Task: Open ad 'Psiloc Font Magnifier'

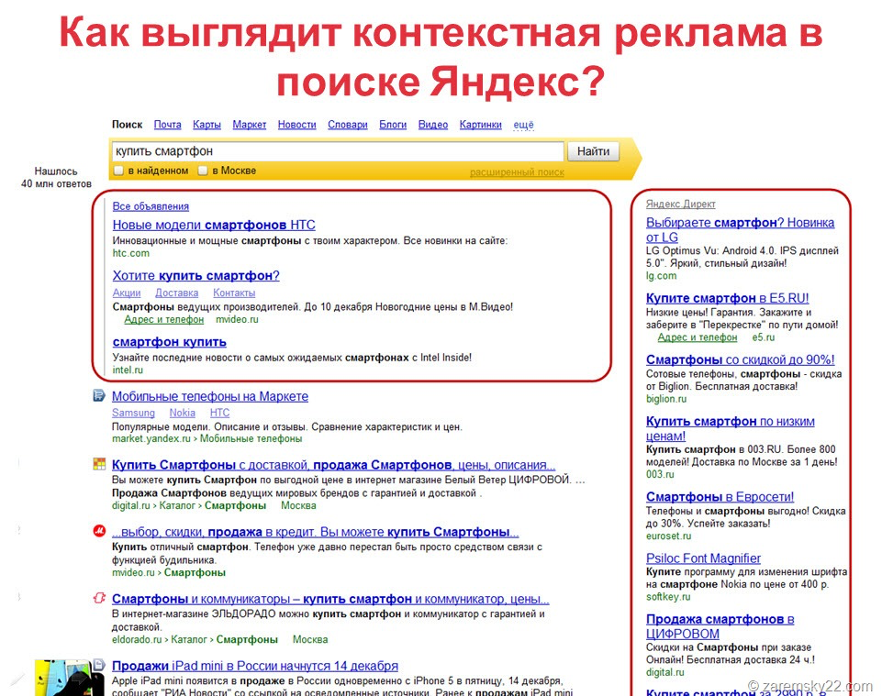Action: coord(703,558)
